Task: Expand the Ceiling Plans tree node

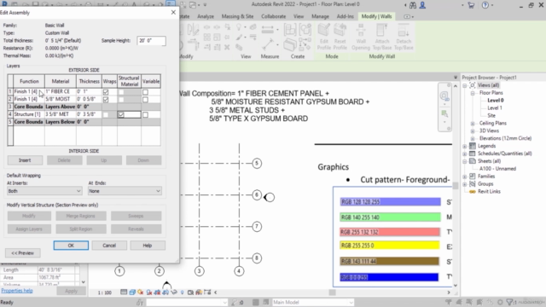Action: [x=473, y=123]
